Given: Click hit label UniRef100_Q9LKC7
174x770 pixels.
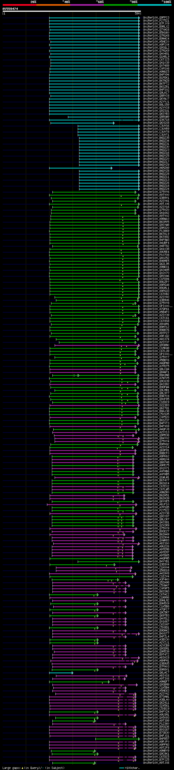Looking at the screenshot, I should [156, 93].
